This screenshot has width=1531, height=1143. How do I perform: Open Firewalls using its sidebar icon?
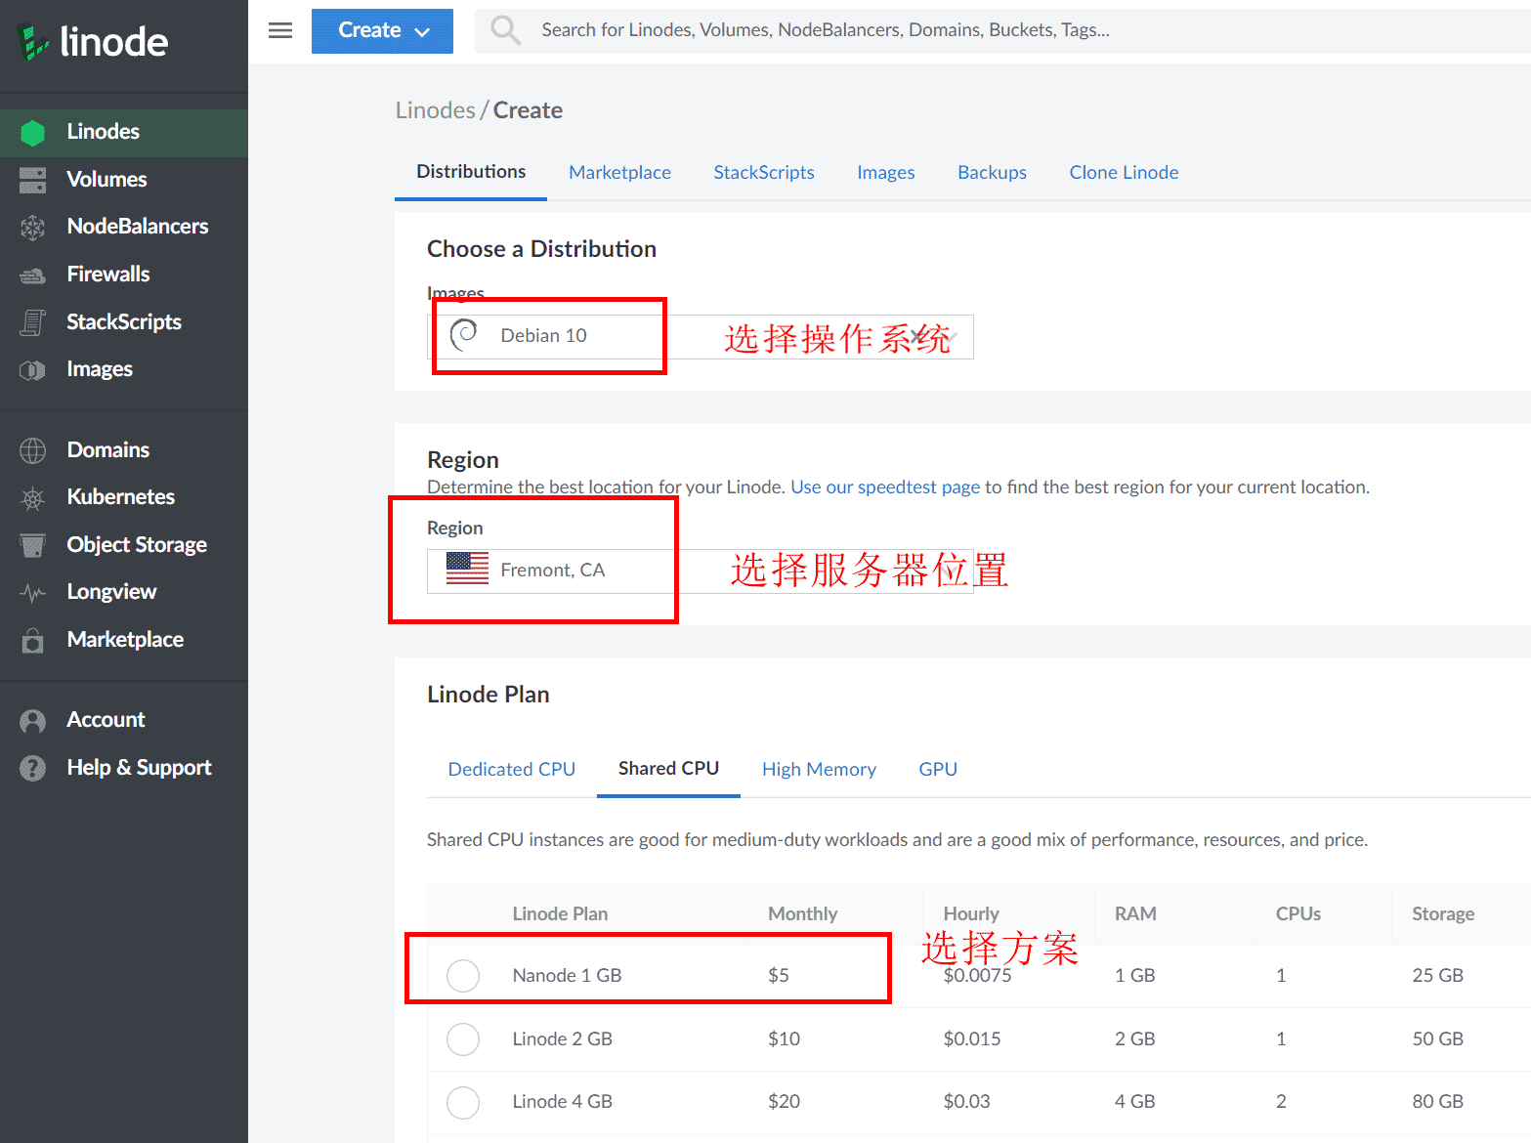(32, 275)
